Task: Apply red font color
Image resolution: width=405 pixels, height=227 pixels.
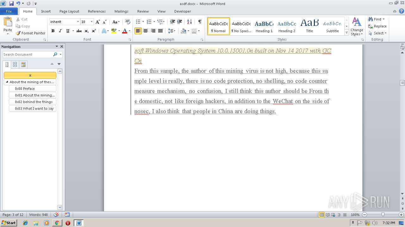Action: click(125, 31)
